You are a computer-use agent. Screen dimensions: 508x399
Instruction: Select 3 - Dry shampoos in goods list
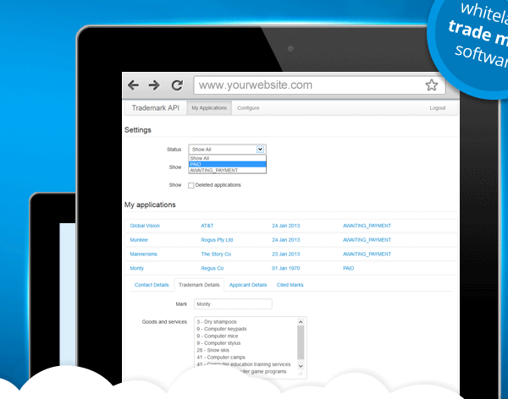click(x=217, y=322)
